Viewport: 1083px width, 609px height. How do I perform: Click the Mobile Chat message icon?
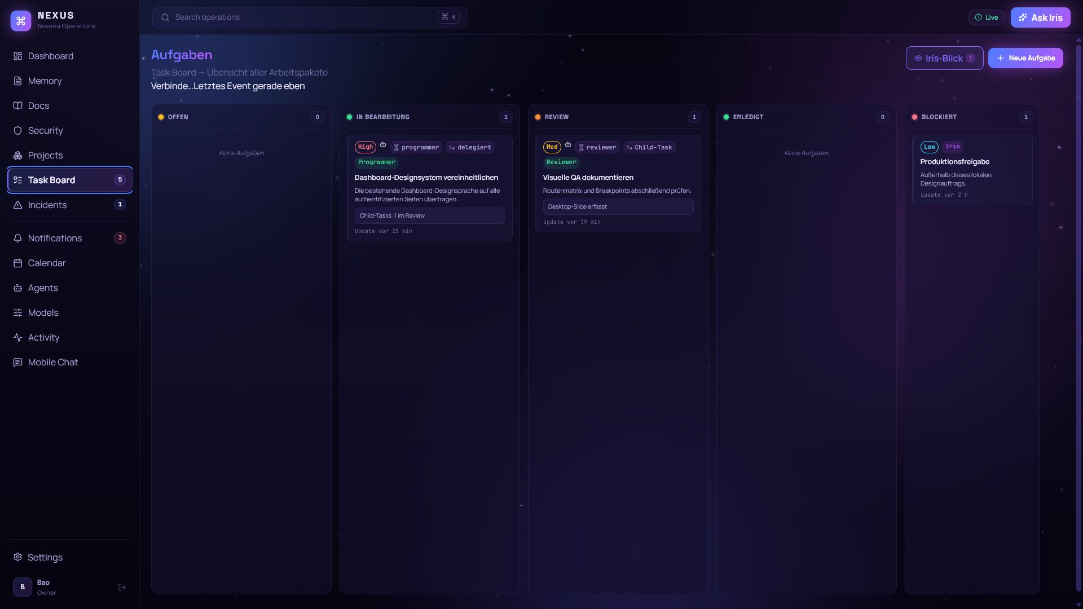[x=17, y=362]
